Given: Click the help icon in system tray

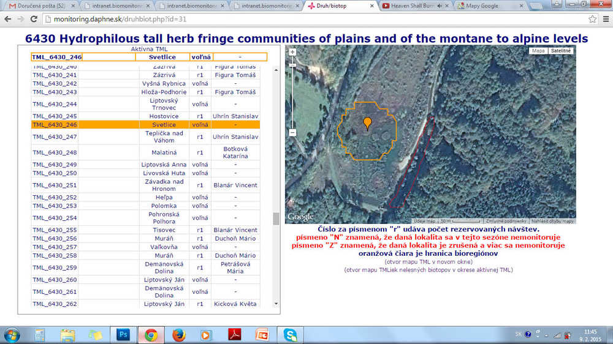Looking at the screenshot, I should pos(528,334).
